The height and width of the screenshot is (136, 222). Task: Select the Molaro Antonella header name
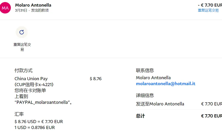33,5
